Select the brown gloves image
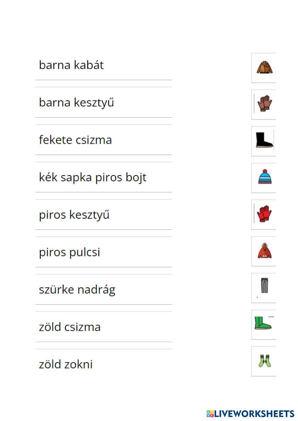This screenshot has height=421, width=298. (264, 104)
